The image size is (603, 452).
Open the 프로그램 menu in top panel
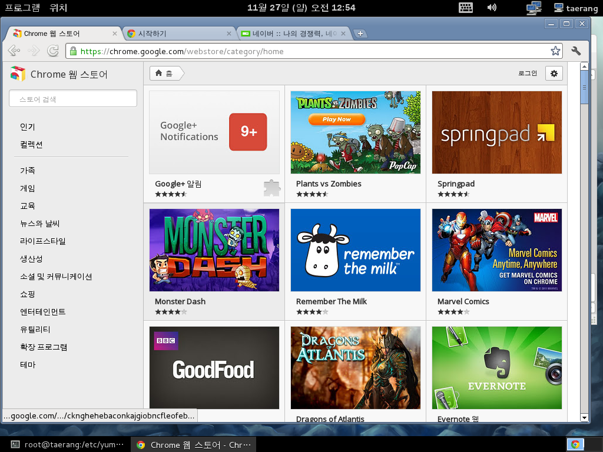click(x=22, y=8)
